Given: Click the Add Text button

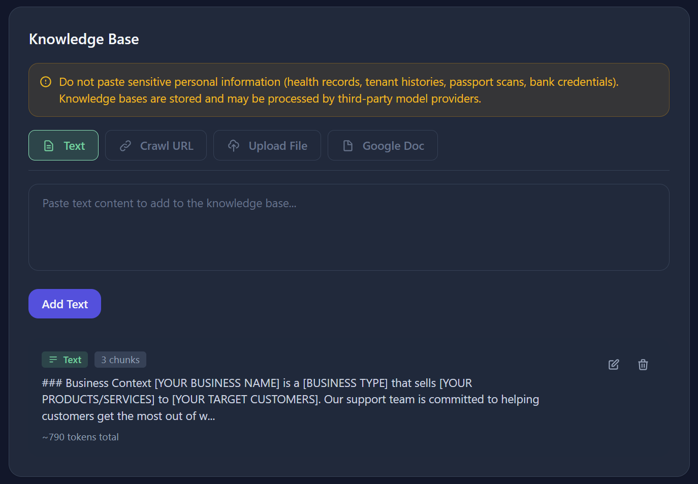Looking at the screenshot, I should click(65, 304).
